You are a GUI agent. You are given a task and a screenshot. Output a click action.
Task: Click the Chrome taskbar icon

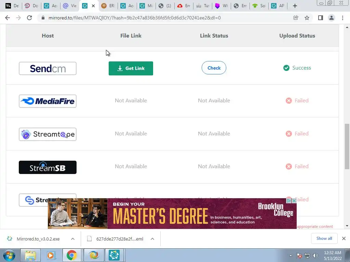pyautogui.click(x=71, y=255)
